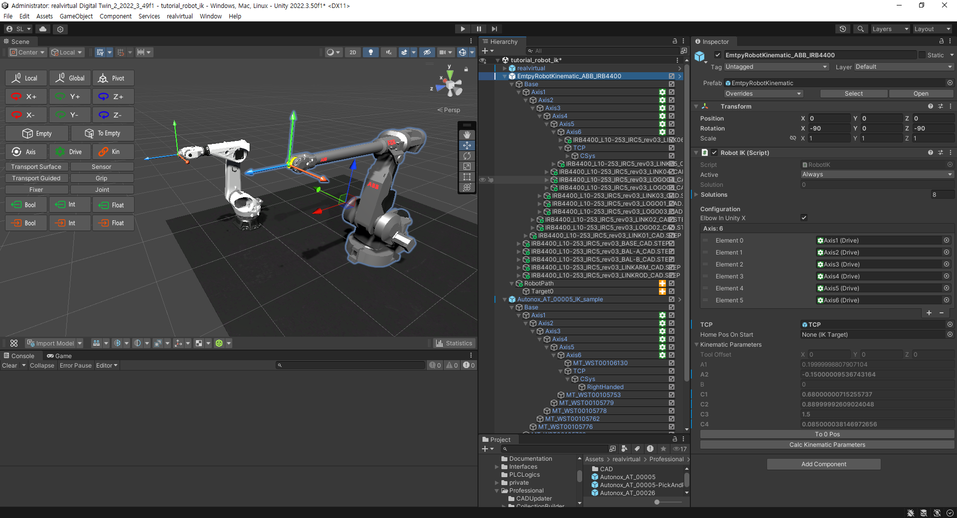Add a Drive via quick-edit button
The image size is (957, 518).
tap(70, 152)
